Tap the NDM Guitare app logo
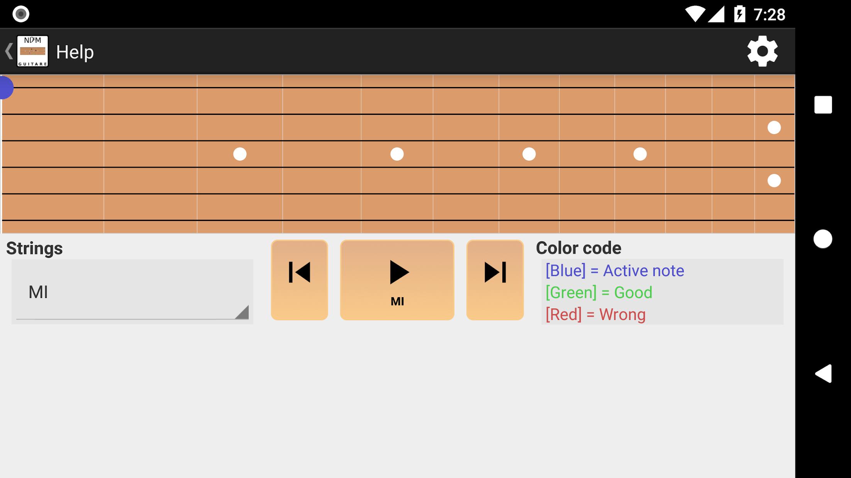 33,51
